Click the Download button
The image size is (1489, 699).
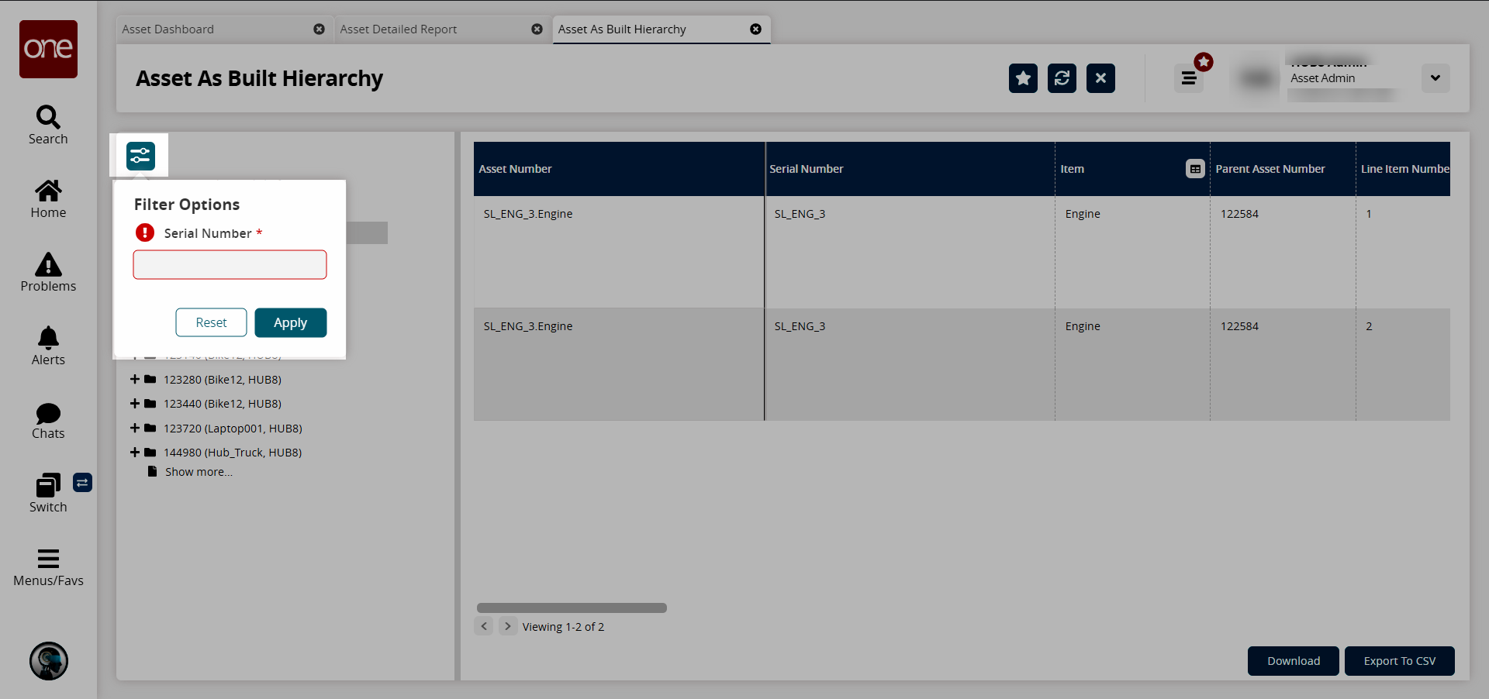point(1294,661)
